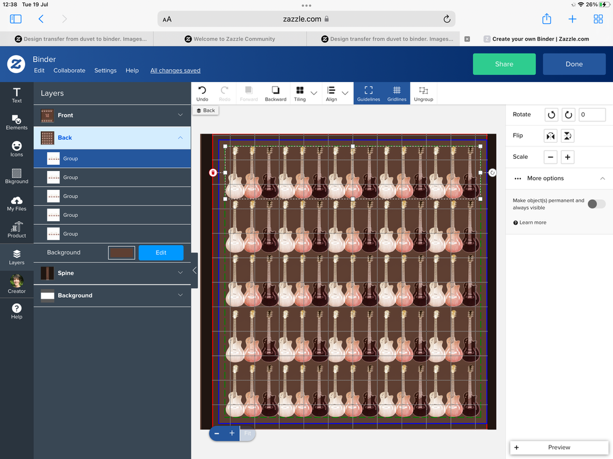
Task: Flip object horizontally
Action: pyautogui.click(x=550, y=136)
